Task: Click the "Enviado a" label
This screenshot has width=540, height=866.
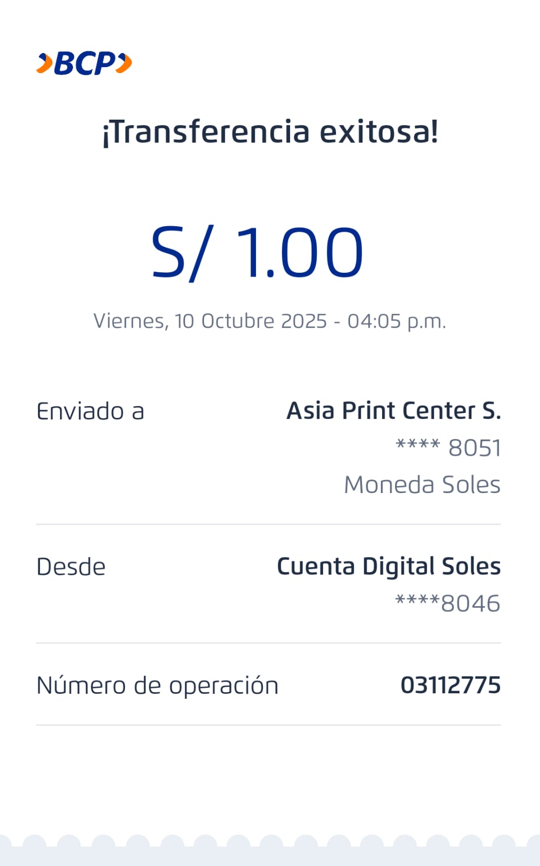Action: click(x=90, y=411)
